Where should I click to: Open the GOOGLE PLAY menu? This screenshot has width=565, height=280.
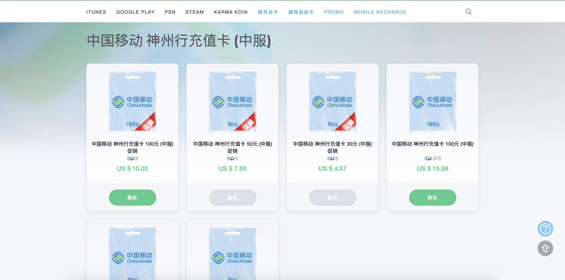(x=136, y=12)
